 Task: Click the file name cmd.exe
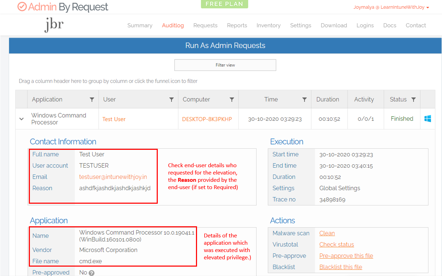click(x=90, y=261)
